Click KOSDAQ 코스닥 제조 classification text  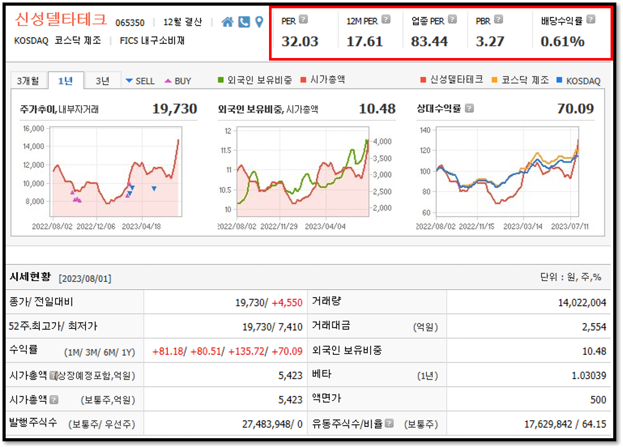tap(57, 40)
